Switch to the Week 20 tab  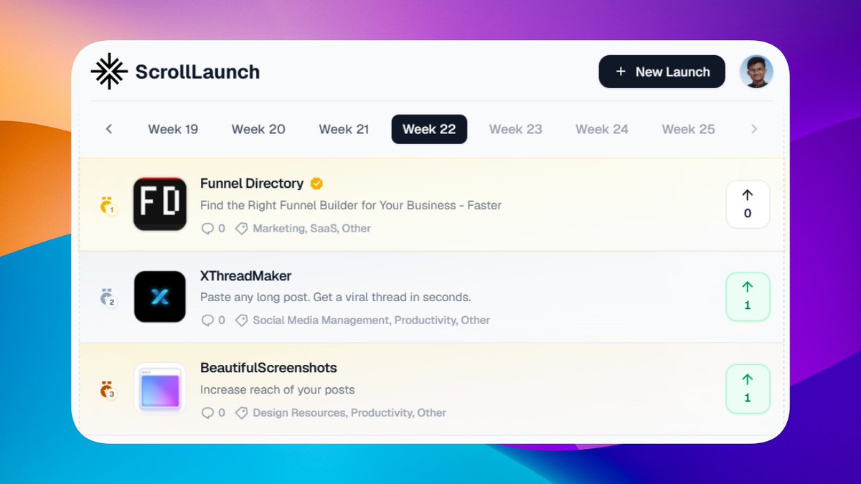coord(258,129)
